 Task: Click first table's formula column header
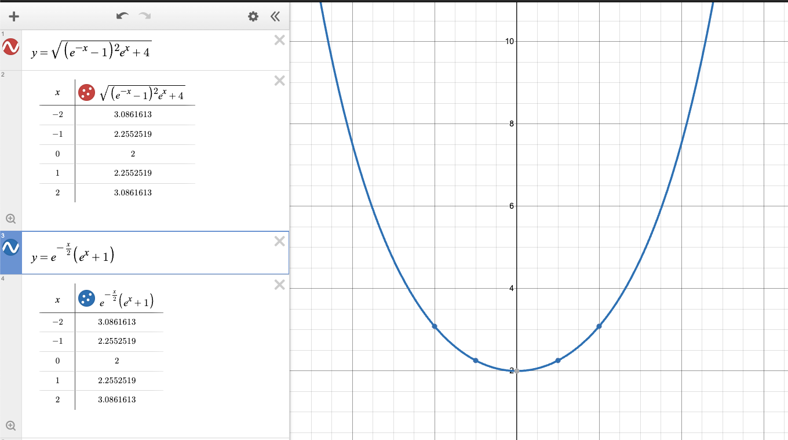click(142, 93)
